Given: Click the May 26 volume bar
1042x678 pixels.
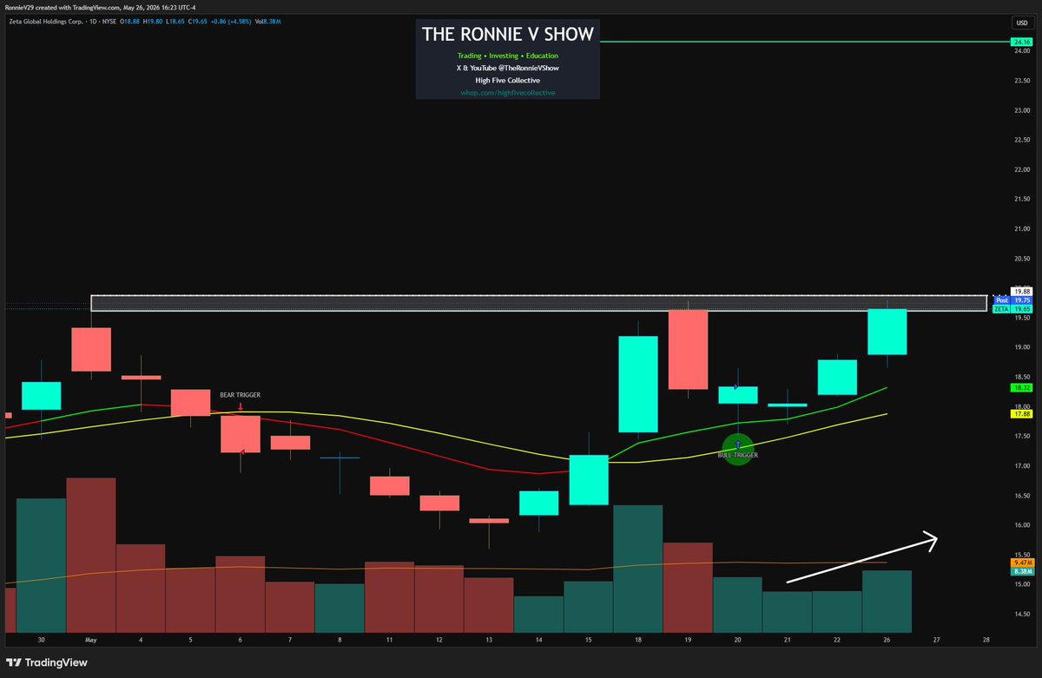Looking at the screenshot, I should (x=887, y=602).
